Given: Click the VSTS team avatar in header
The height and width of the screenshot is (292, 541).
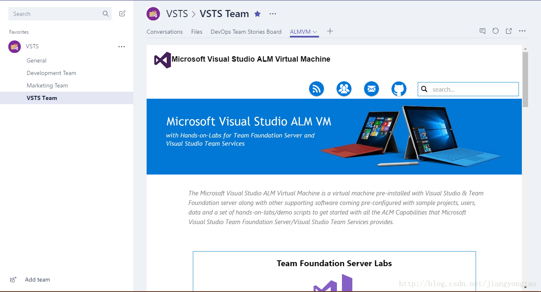Looking at the screenshot, I should (x=153, y=14).
